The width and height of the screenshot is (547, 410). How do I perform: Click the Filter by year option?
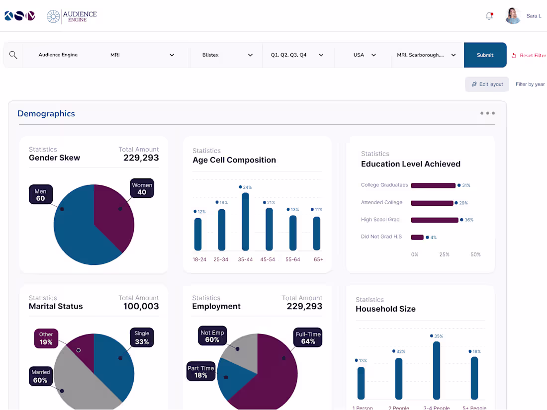[x=530, y=84]
